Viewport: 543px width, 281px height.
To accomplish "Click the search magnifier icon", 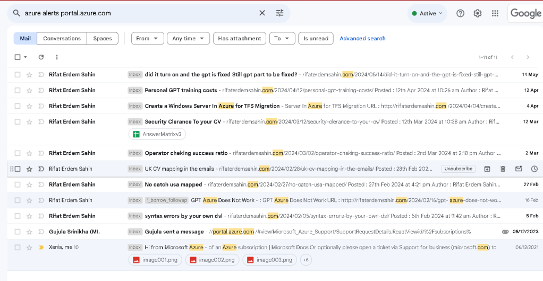I will coord(16,13).
